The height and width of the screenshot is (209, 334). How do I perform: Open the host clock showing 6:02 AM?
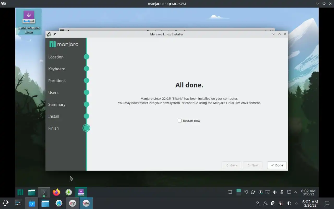(310, 203)
